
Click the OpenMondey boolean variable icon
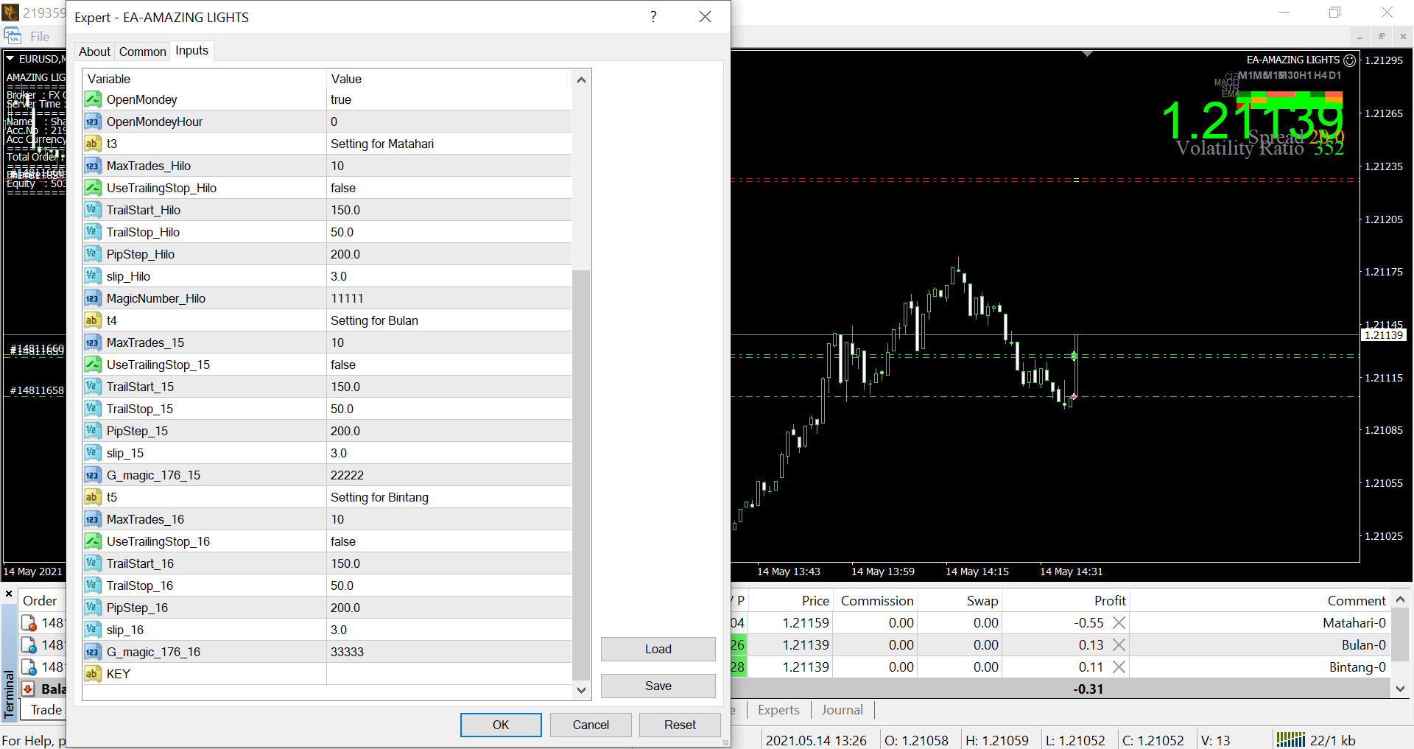pyautogui.click(x=93, y=99)
